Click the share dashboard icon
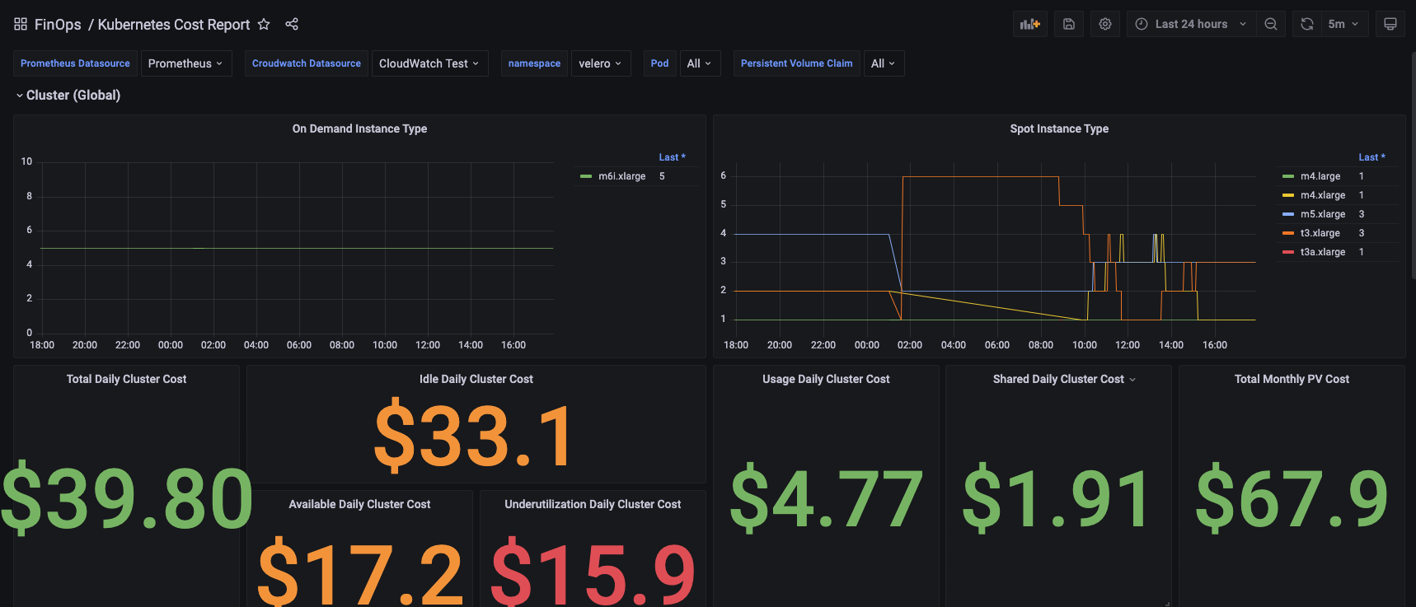 (292, 24)
